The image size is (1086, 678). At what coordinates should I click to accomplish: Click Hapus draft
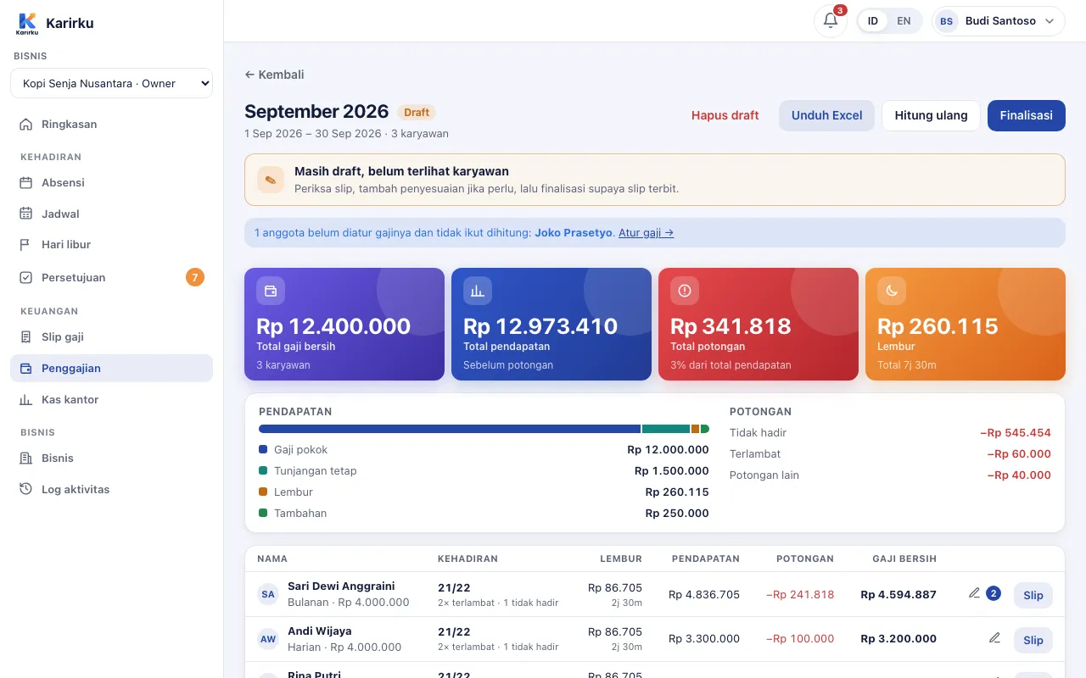(x=725, y=115)
